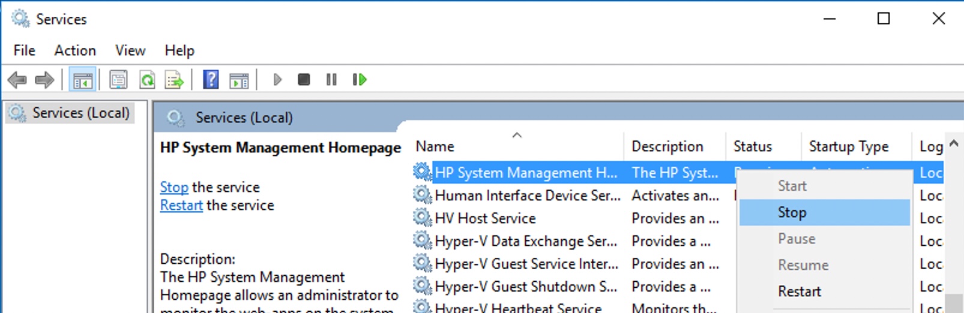Open the View menu

[x=130, y=50]
